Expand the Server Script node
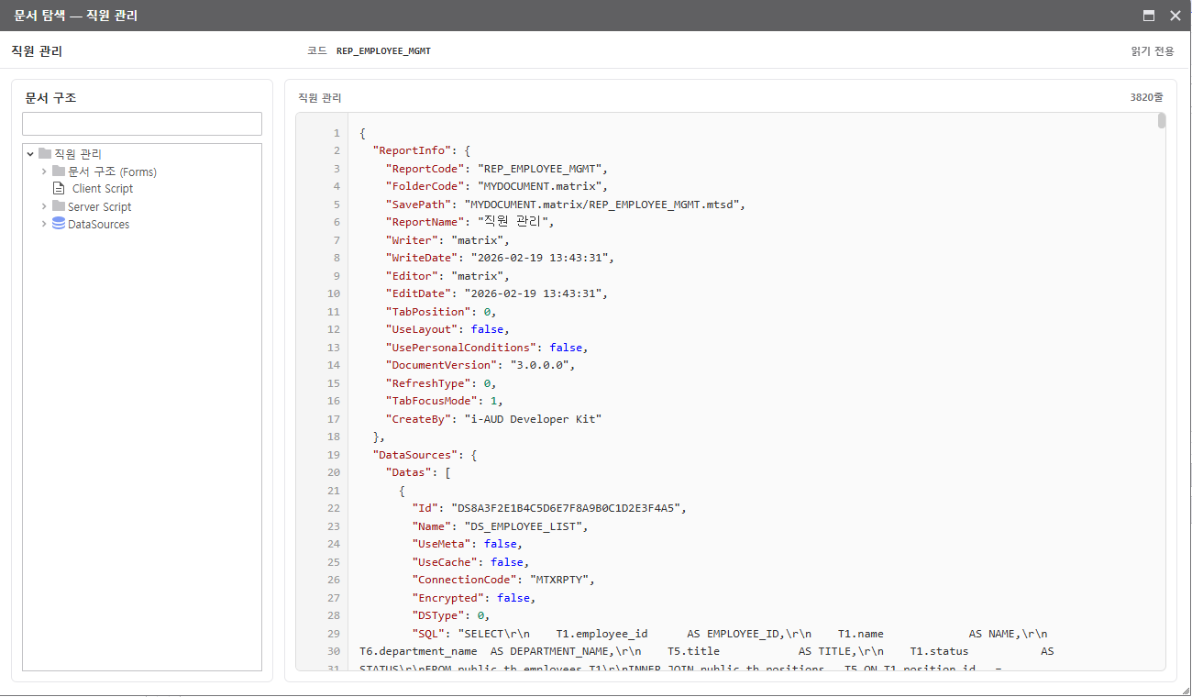This screenshot has width=1192, height=697. [x=44, y=206]
